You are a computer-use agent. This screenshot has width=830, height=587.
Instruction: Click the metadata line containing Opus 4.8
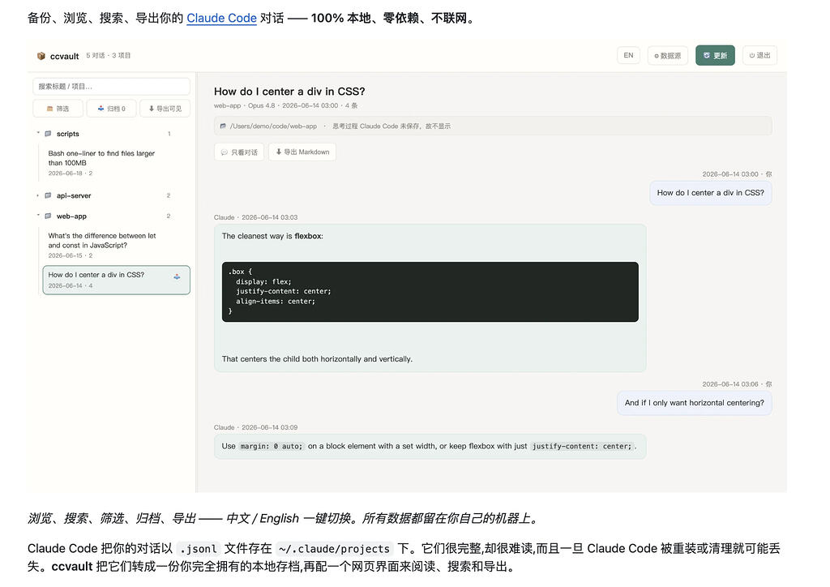[286, 105]
